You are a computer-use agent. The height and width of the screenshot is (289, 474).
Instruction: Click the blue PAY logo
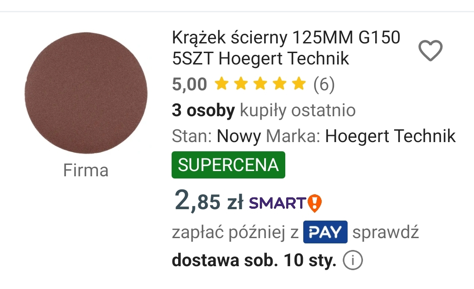point(325,232)
